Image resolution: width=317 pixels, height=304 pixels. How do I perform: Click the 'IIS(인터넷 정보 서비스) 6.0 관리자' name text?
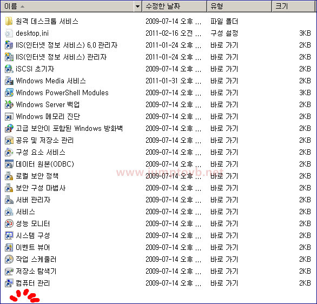tap(67, 45)
